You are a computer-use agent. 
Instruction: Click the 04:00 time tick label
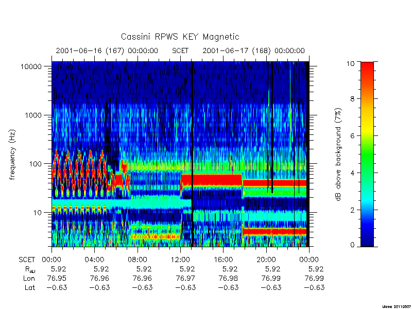94,260
